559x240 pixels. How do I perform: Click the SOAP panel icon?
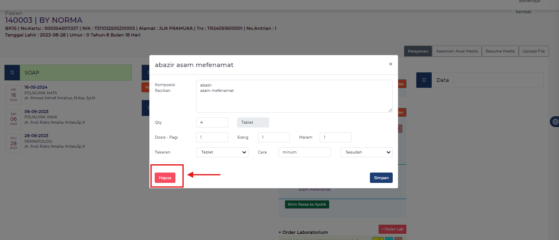click(12, 72)
